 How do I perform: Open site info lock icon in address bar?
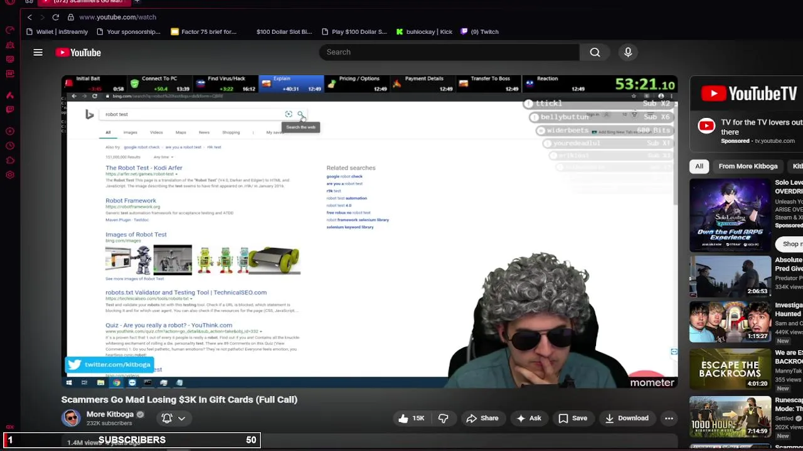pos(71,17)
